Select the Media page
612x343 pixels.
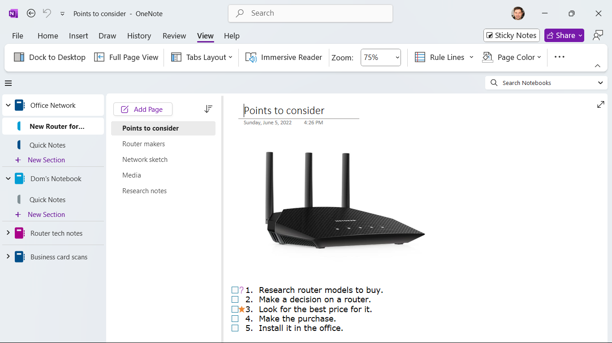tap(131, 175)
